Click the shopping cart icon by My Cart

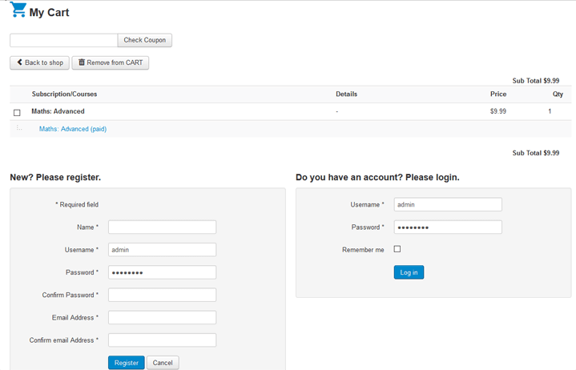[18, 10]
